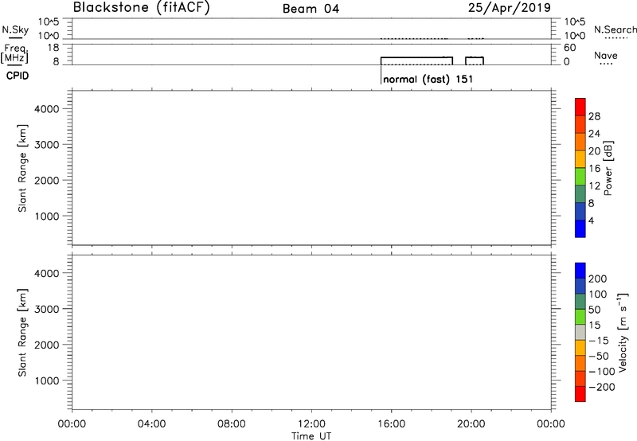Click the 'Velocity [m s-1]' color bar title
Image resolution: width=637 pixels, height=441 pixels.
[623, 332]
